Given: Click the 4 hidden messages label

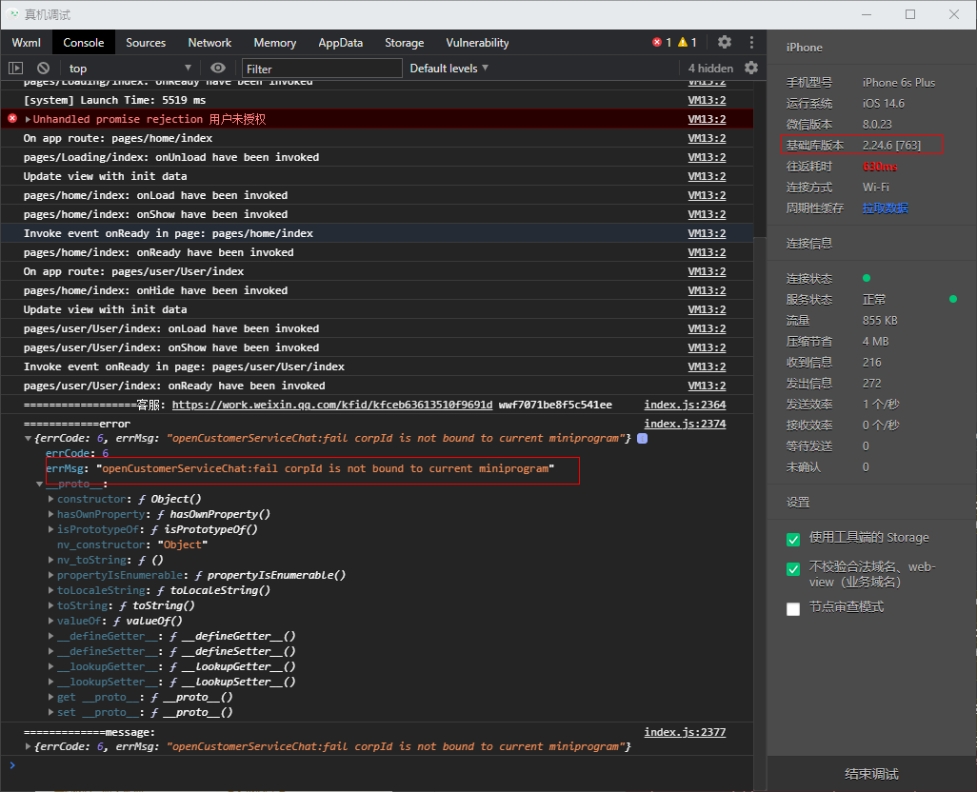Looking at the screenshot, I should (710, 68).
